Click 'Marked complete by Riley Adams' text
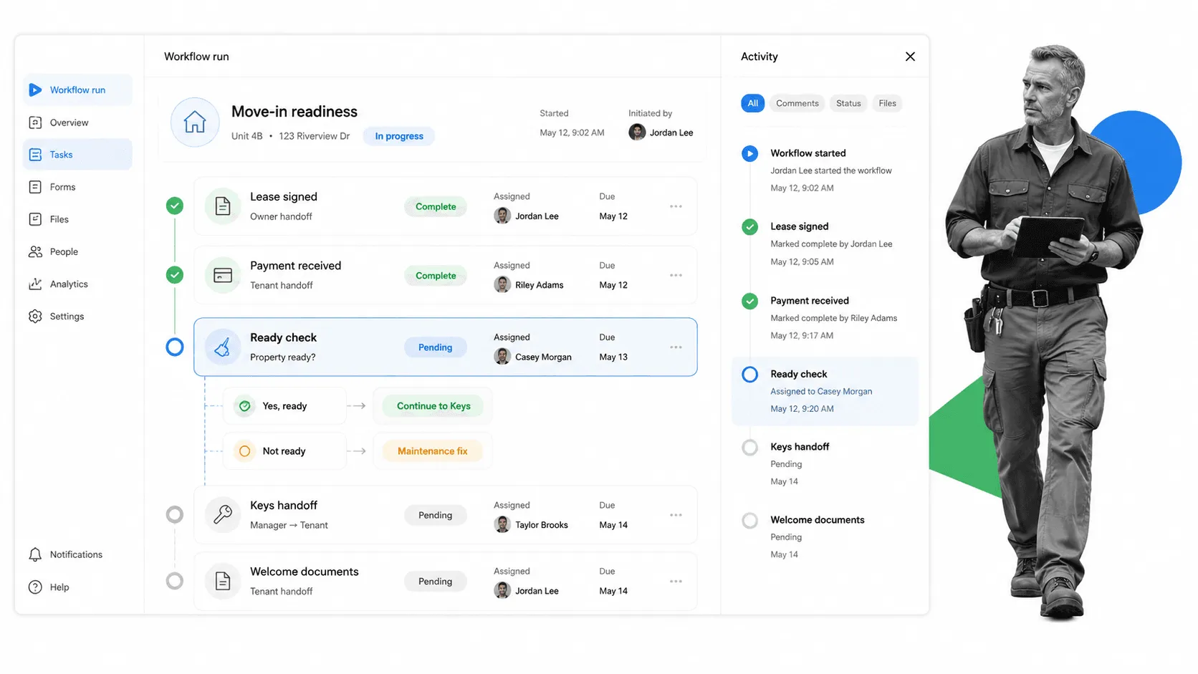 click(x=833, y=318)
